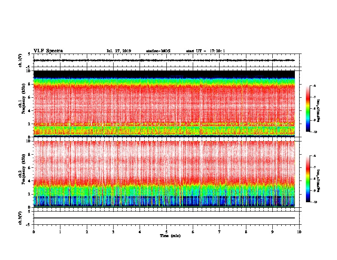Click the "-6" label on ch.1 color bar
Image resolution: width=337 pixels, height=260 pixels.
click(x=314, y=85)
